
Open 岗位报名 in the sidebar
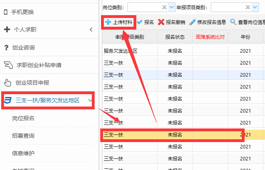click(x=23, y=118)
